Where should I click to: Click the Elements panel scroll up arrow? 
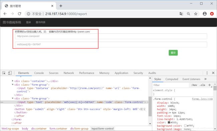click(150, 78)
